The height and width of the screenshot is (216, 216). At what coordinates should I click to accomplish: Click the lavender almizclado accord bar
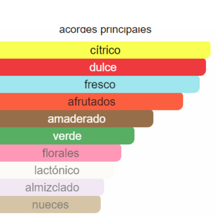pos(52,187)
